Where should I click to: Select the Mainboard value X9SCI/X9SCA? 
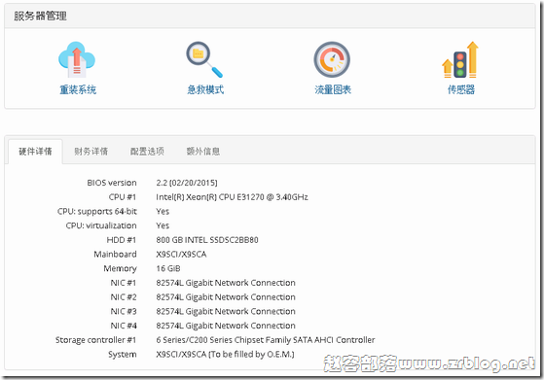[181, 255]
